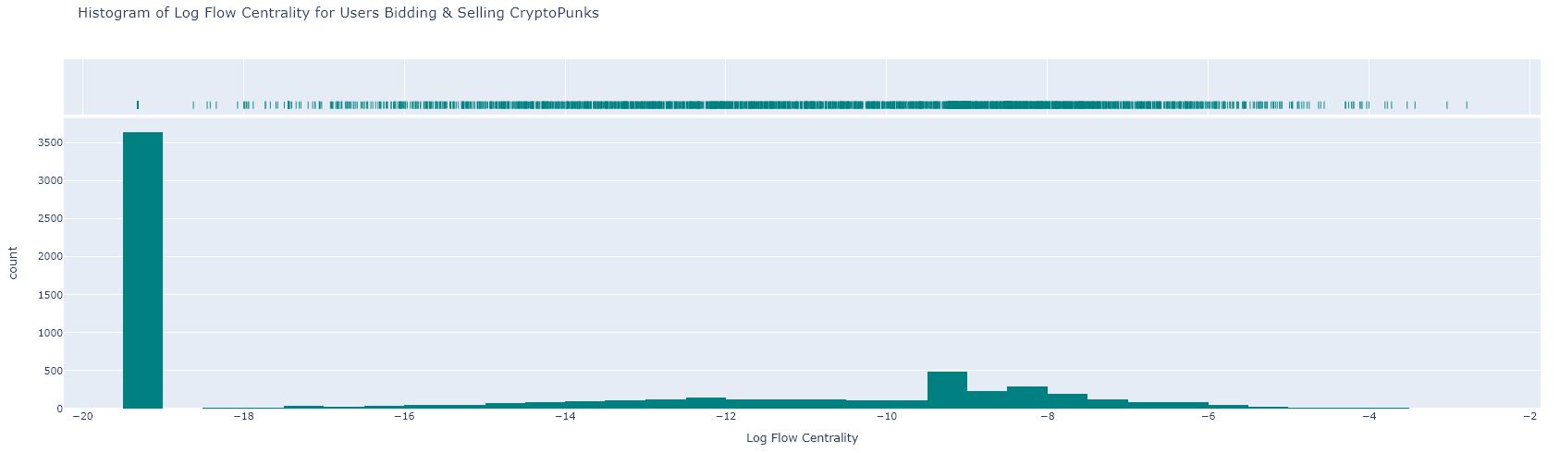
Task: Click the chart title text
Action: [x=338, y=13]
